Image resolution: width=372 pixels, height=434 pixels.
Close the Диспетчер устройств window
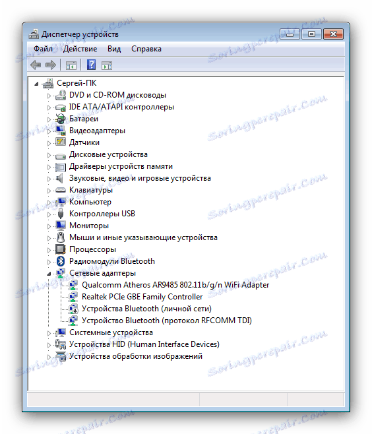(333, 34)
